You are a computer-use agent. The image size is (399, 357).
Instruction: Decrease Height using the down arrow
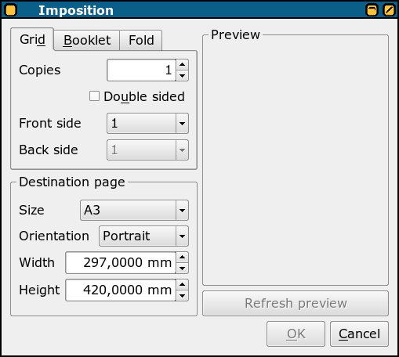182,296
